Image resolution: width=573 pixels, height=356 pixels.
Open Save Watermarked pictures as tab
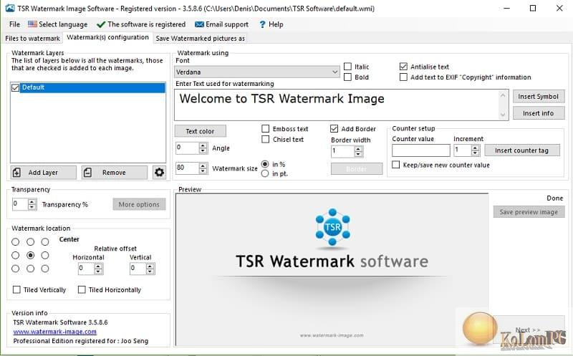tap(201, 39)
